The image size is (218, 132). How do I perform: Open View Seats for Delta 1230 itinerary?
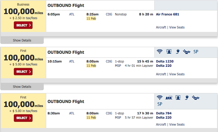click(177, 74)
